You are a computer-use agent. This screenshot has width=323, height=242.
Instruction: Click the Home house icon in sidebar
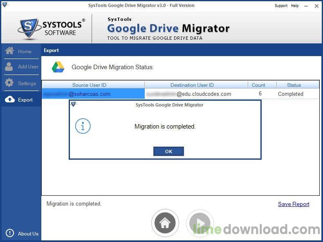click(9, 51)
